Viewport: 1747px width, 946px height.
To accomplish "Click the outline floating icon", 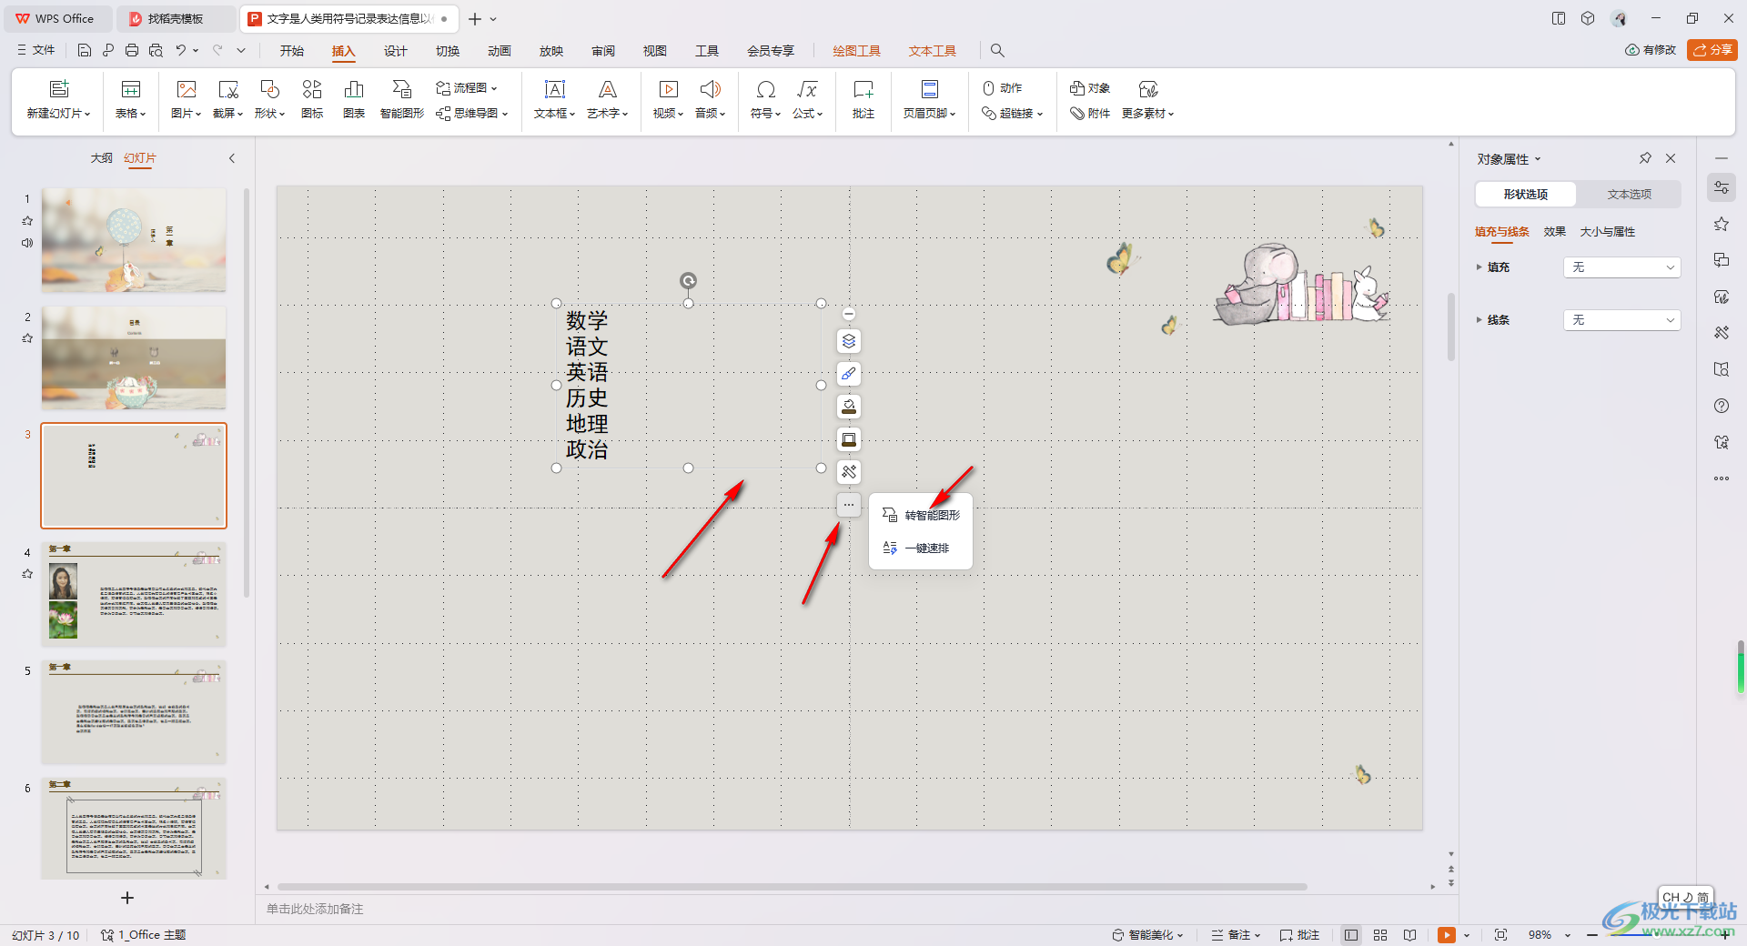I will click(849, 439).
